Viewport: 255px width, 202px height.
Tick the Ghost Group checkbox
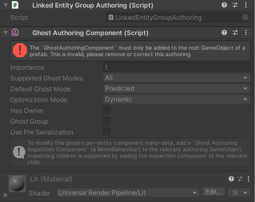pyautogui.click(x=107, y=121)
